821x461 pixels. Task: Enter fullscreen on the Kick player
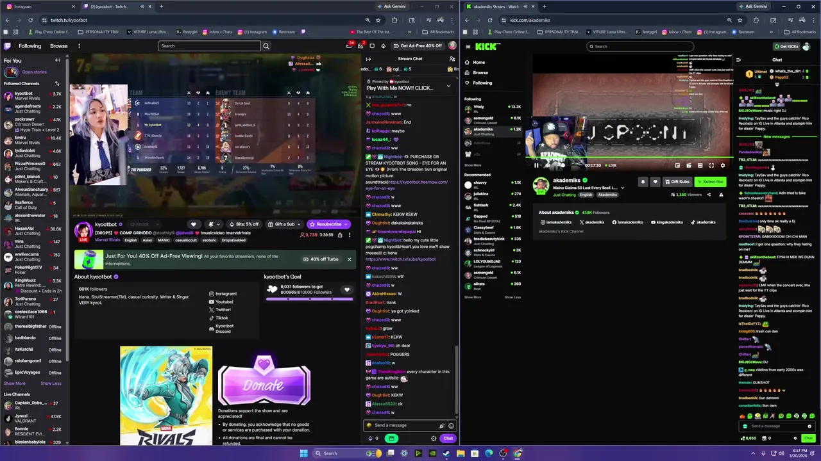point(711,165)
